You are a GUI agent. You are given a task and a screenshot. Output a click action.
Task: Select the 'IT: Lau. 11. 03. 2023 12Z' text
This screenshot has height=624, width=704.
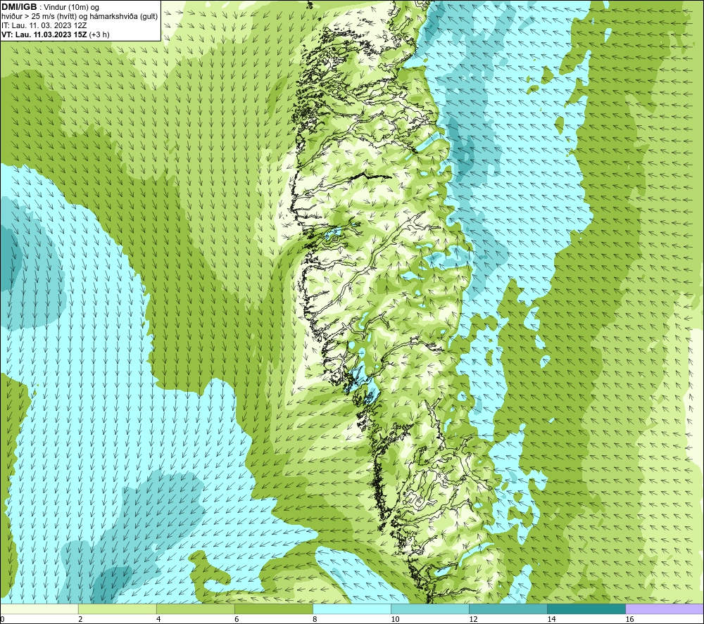(44, 25)
